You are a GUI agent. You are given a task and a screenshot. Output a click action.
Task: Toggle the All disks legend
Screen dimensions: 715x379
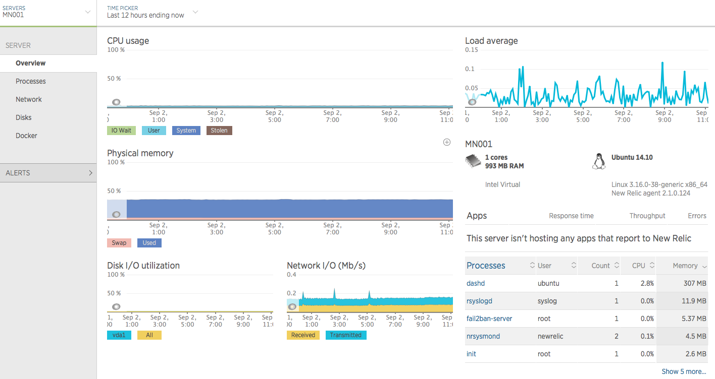(149, 335)
